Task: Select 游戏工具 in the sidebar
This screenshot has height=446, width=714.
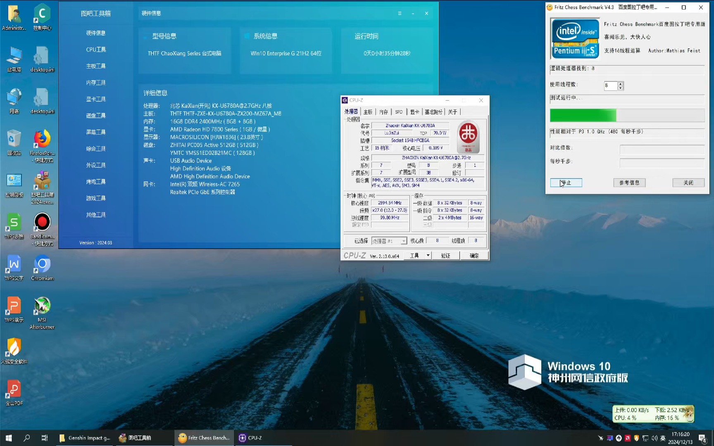Action: (x=96, y=198)
